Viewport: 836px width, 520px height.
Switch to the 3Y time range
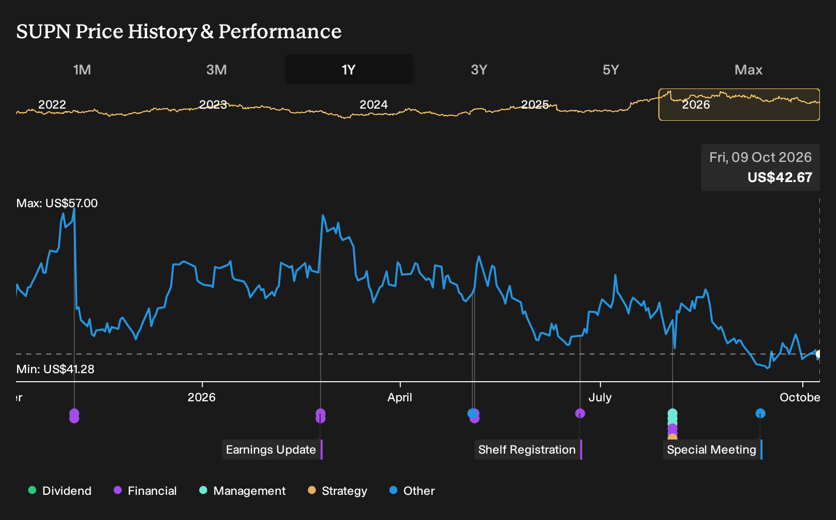pyautogui.click(x=479, y=69)
